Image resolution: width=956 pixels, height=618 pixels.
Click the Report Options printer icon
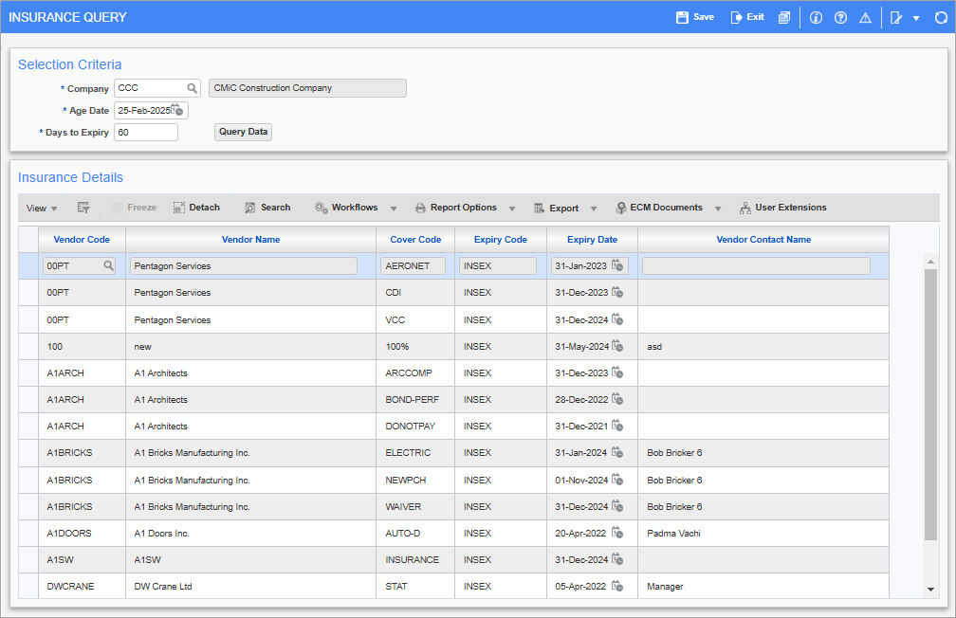pyautogui.click(x=421, y=209)
